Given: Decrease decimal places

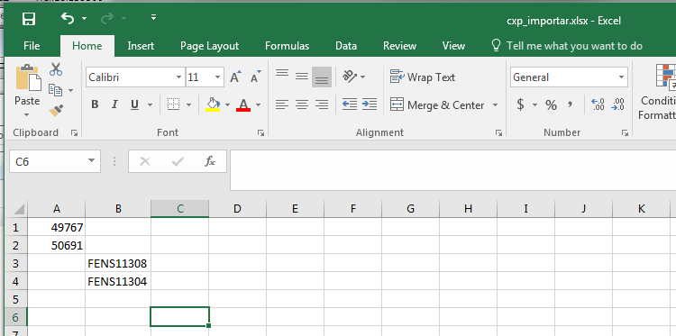Looking at the screenshot, I should pos(618,104).
